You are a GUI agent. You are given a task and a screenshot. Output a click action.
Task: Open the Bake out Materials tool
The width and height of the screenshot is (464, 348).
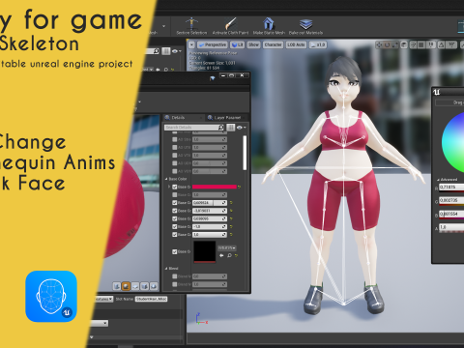305,26
